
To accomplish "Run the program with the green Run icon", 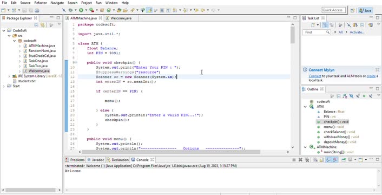I will (81, 10).
